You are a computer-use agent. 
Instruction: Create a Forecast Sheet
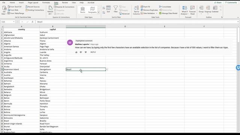(x=192, y=10)
